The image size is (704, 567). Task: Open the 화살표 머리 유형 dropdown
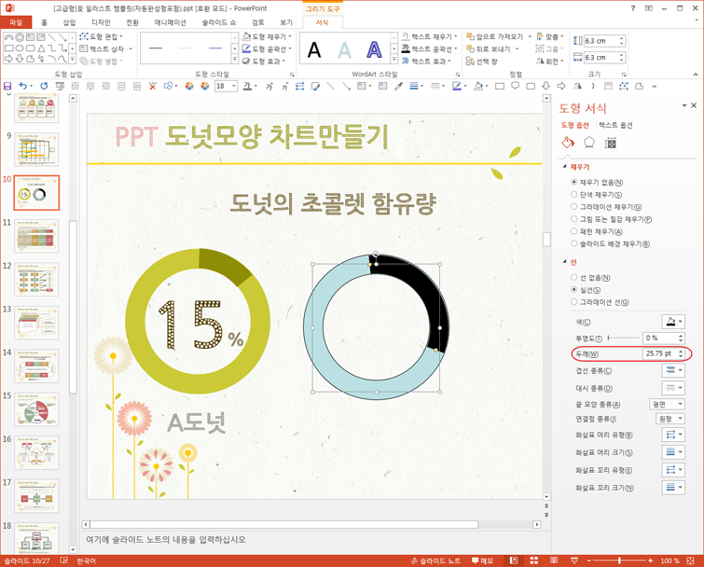click(x=673, y=435)
